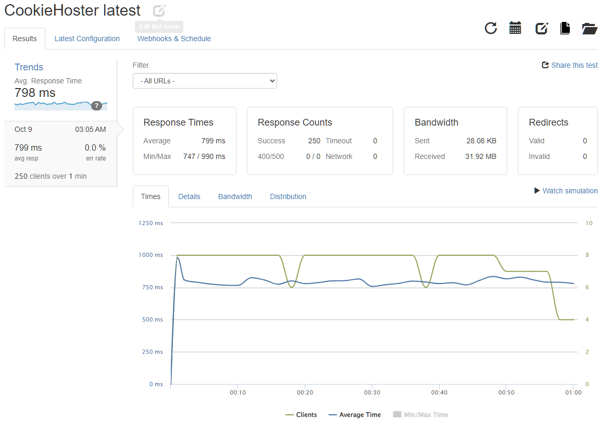Click the copy test document icon
The image size is (612, 432).
click(565, 28)
